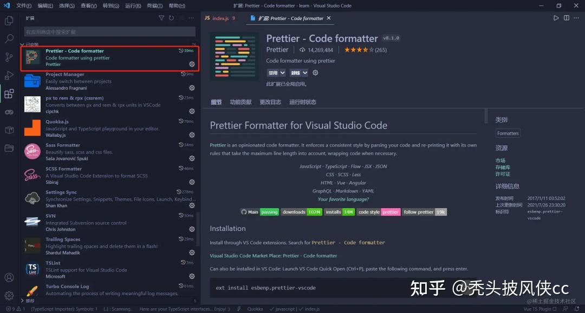Open editor more actions ellipsis
The image size is (585, 313).
point(576,18)
